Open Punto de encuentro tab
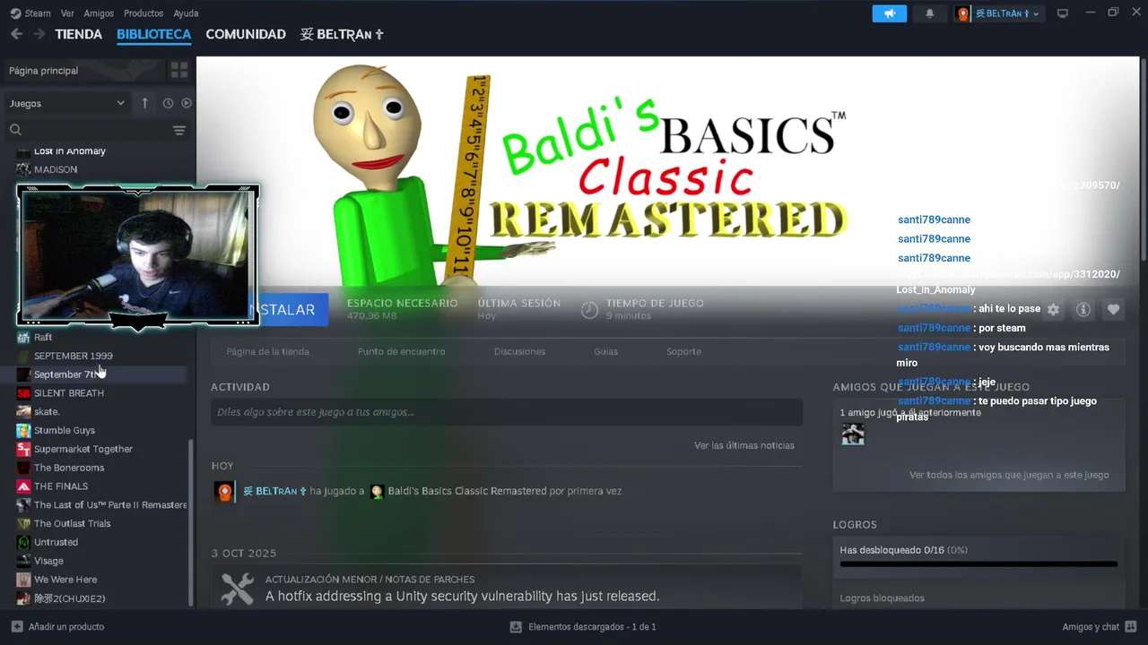The width and height of the screenshot is (1148, 645). [x=401, y=351]
